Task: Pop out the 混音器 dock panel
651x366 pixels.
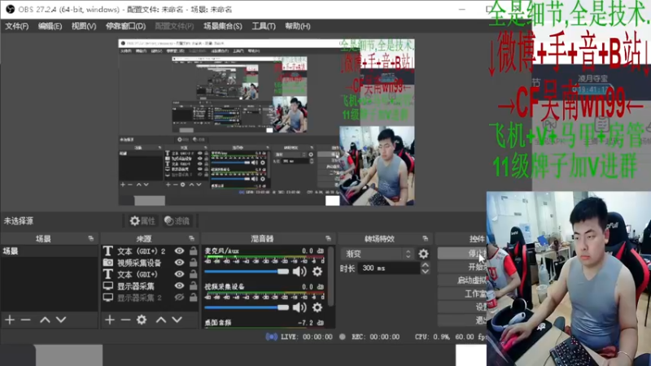Action: click(x=328, y=238)
